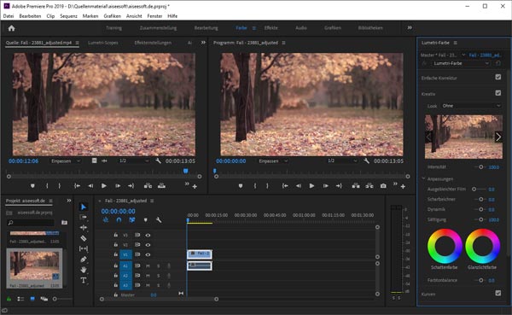Open the Effekteinstellungen tab

[x=153, y=43]
